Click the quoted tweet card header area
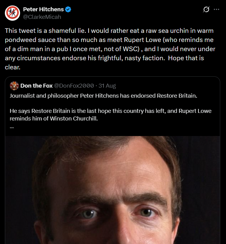The image size is (226, 244). [x=63, y=86]
